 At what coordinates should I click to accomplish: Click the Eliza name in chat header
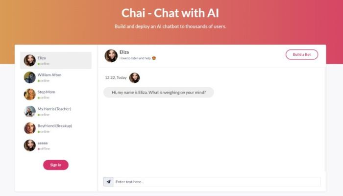tap(124, 52)
